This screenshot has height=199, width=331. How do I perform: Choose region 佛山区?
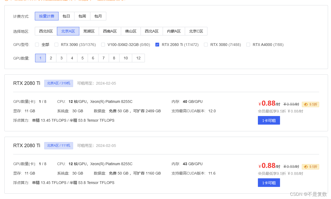point(131,31)
